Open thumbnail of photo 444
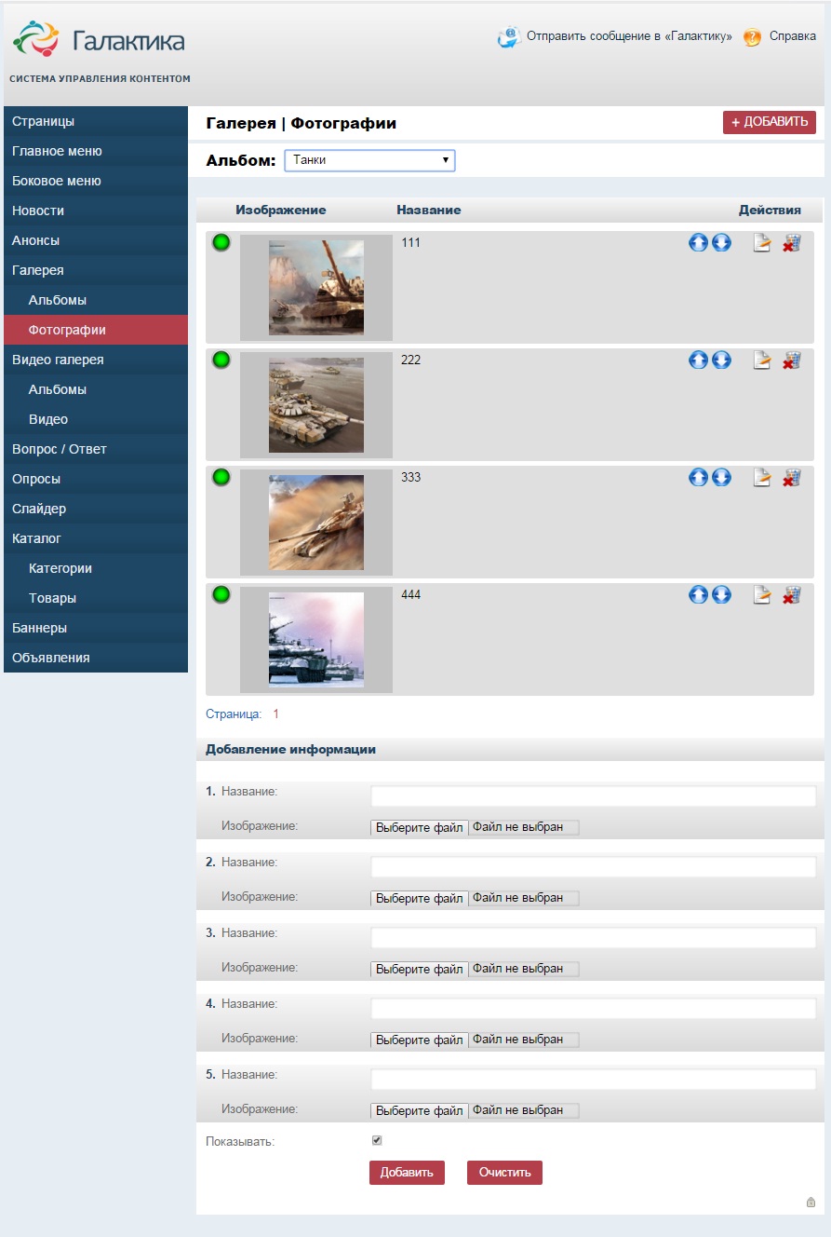 [x=316, y=640]
